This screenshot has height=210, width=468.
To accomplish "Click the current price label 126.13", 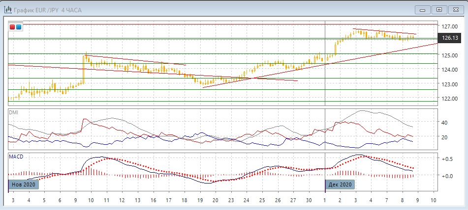I will tap(450, 37).
